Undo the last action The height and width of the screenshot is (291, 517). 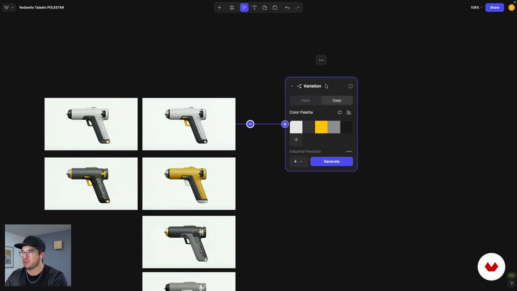point(287,7)
